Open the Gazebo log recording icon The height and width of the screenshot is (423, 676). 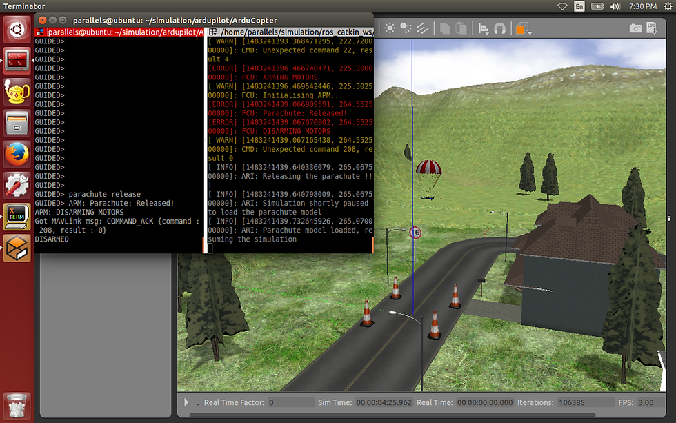pyautogui.click(x=651, y=28)
